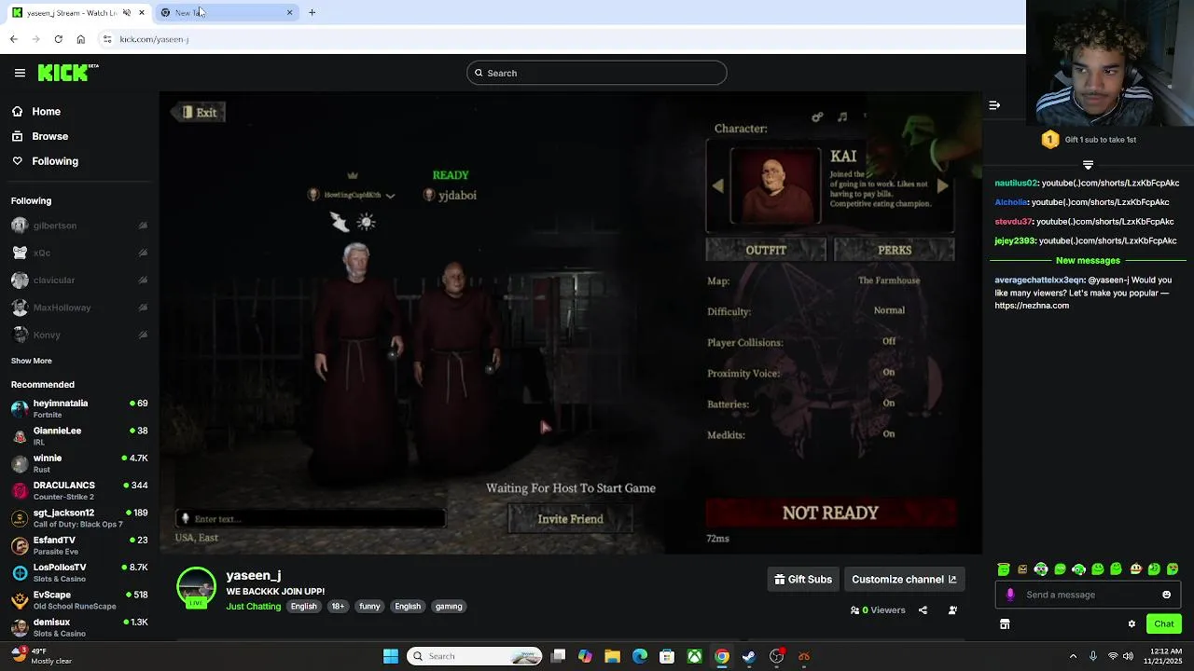Image resolution: width=1194 pixels, height=671 pixels.
Task: Select previous character with left arrow
Action: click(717, 186)
